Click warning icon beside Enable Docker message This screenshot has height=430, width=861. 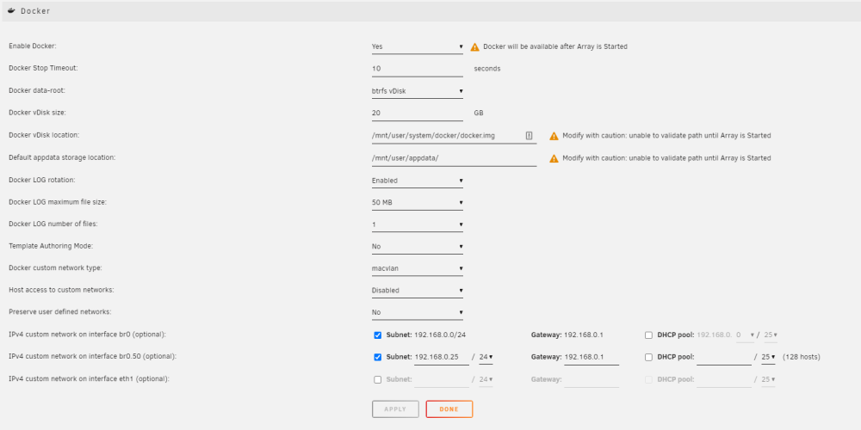coord(475,47)
